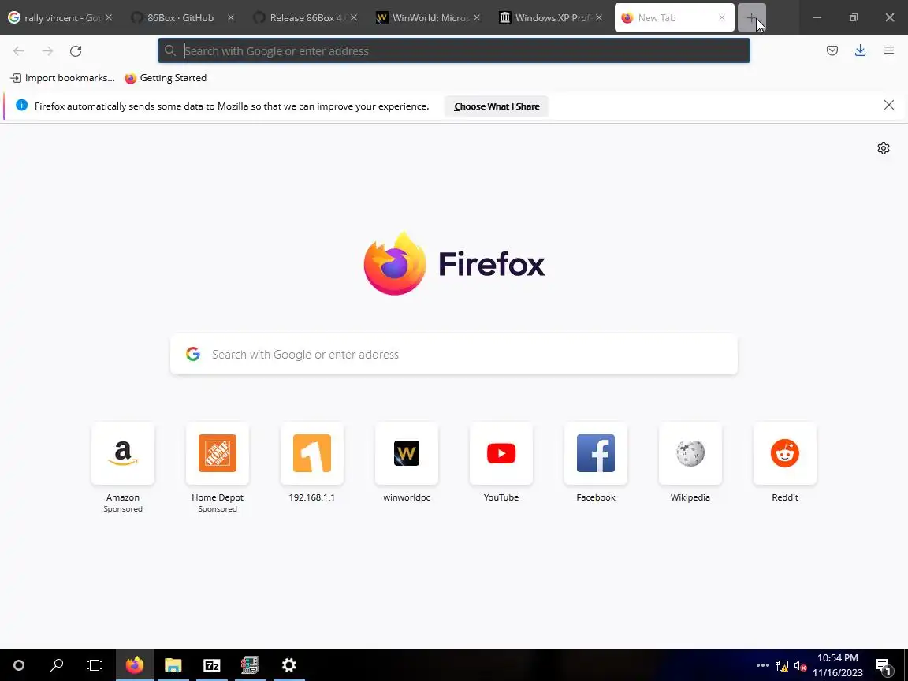Close the rally vincent tab
This screenshot has height=681, width=908.
pyautogui.click(x=108, y=18)
